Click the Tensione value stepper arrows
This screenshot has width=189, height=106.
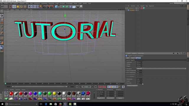point(142,83)
